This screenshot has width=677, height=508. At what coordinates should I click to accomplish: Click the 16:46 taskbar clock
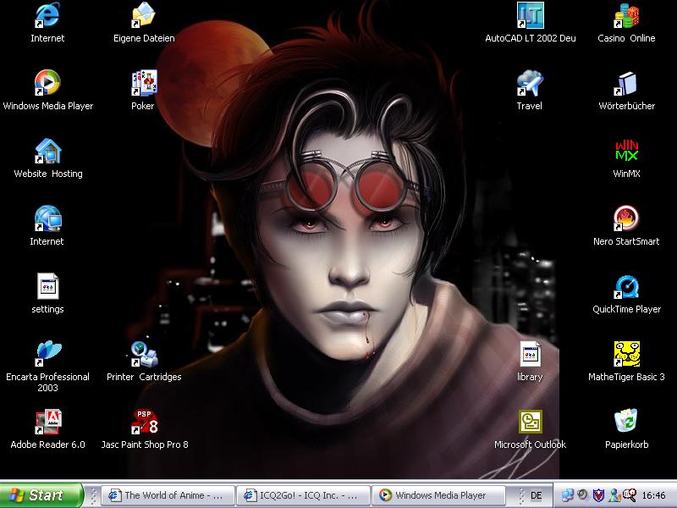click(x=653, y=495)
